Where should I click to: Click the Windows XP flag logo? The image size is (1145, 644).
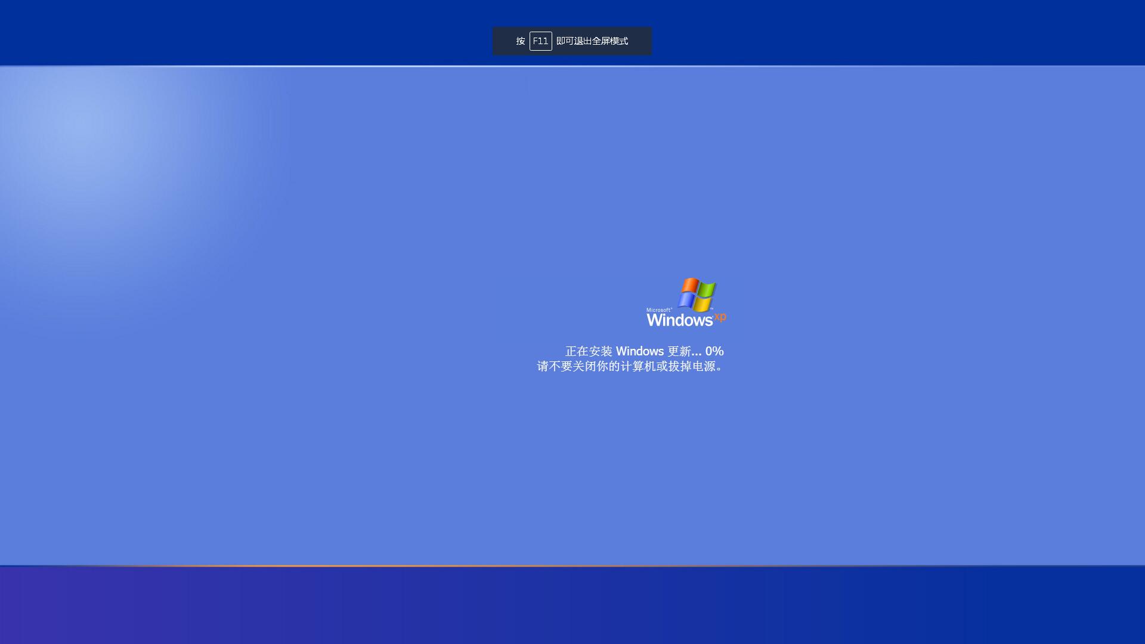[x=697, y=295]
